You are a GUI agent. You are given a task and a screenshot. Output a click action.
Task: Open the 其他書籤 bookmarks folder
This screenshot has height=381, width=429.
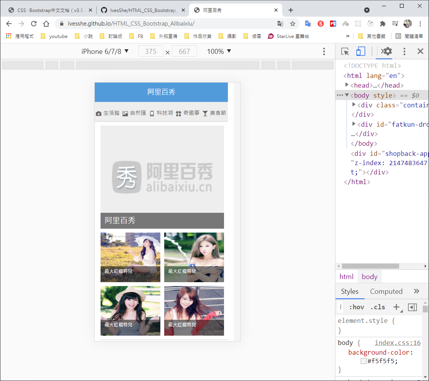(372, 36)
